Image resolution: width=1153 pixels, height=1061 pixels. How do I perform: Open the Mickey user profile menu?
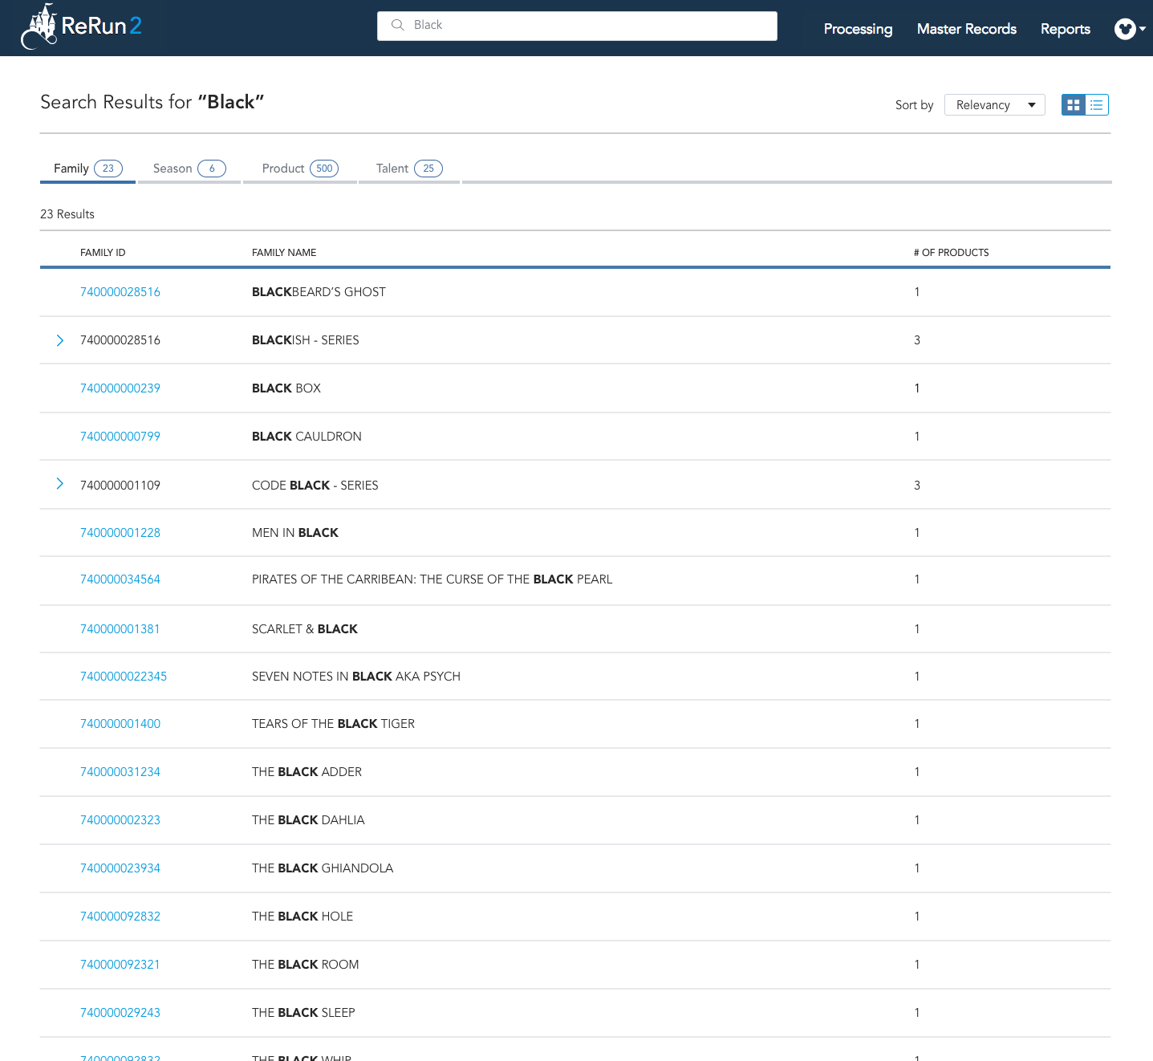click(x=1130, y=29)
